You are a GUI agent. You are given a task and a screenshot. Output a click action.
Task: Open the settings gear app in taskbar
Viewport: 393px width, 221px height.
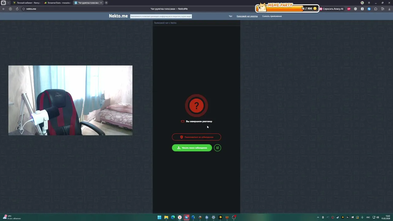pos(213,217)
